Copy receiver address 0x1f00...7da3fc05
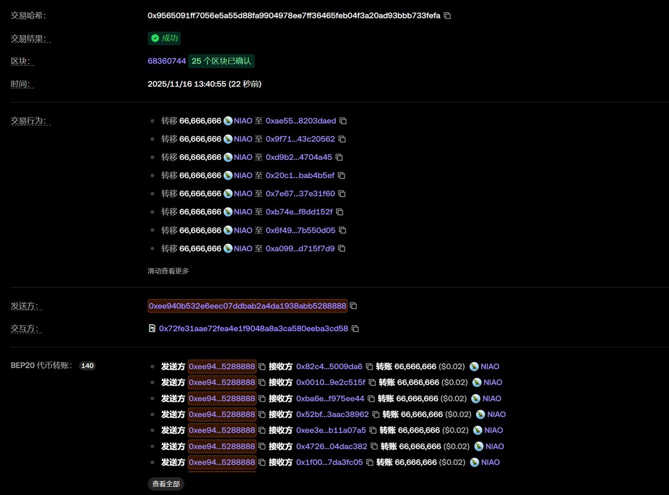This screenshot has width=669, height=495. point(370,462)
